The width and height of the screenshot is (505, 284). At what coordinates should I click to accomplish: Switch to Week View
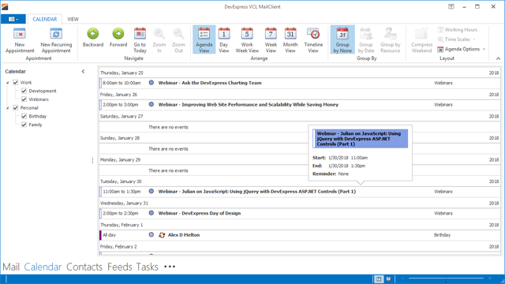(271, 40)
